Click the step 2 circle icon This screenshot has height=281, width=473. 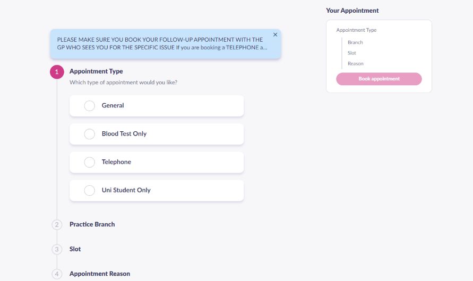coord(57,225)
